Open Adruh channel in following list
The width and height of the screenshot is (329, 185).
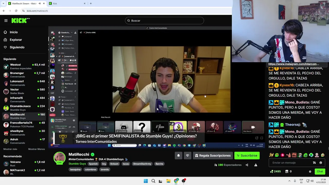pyautogui.click(x=24, y=141)
